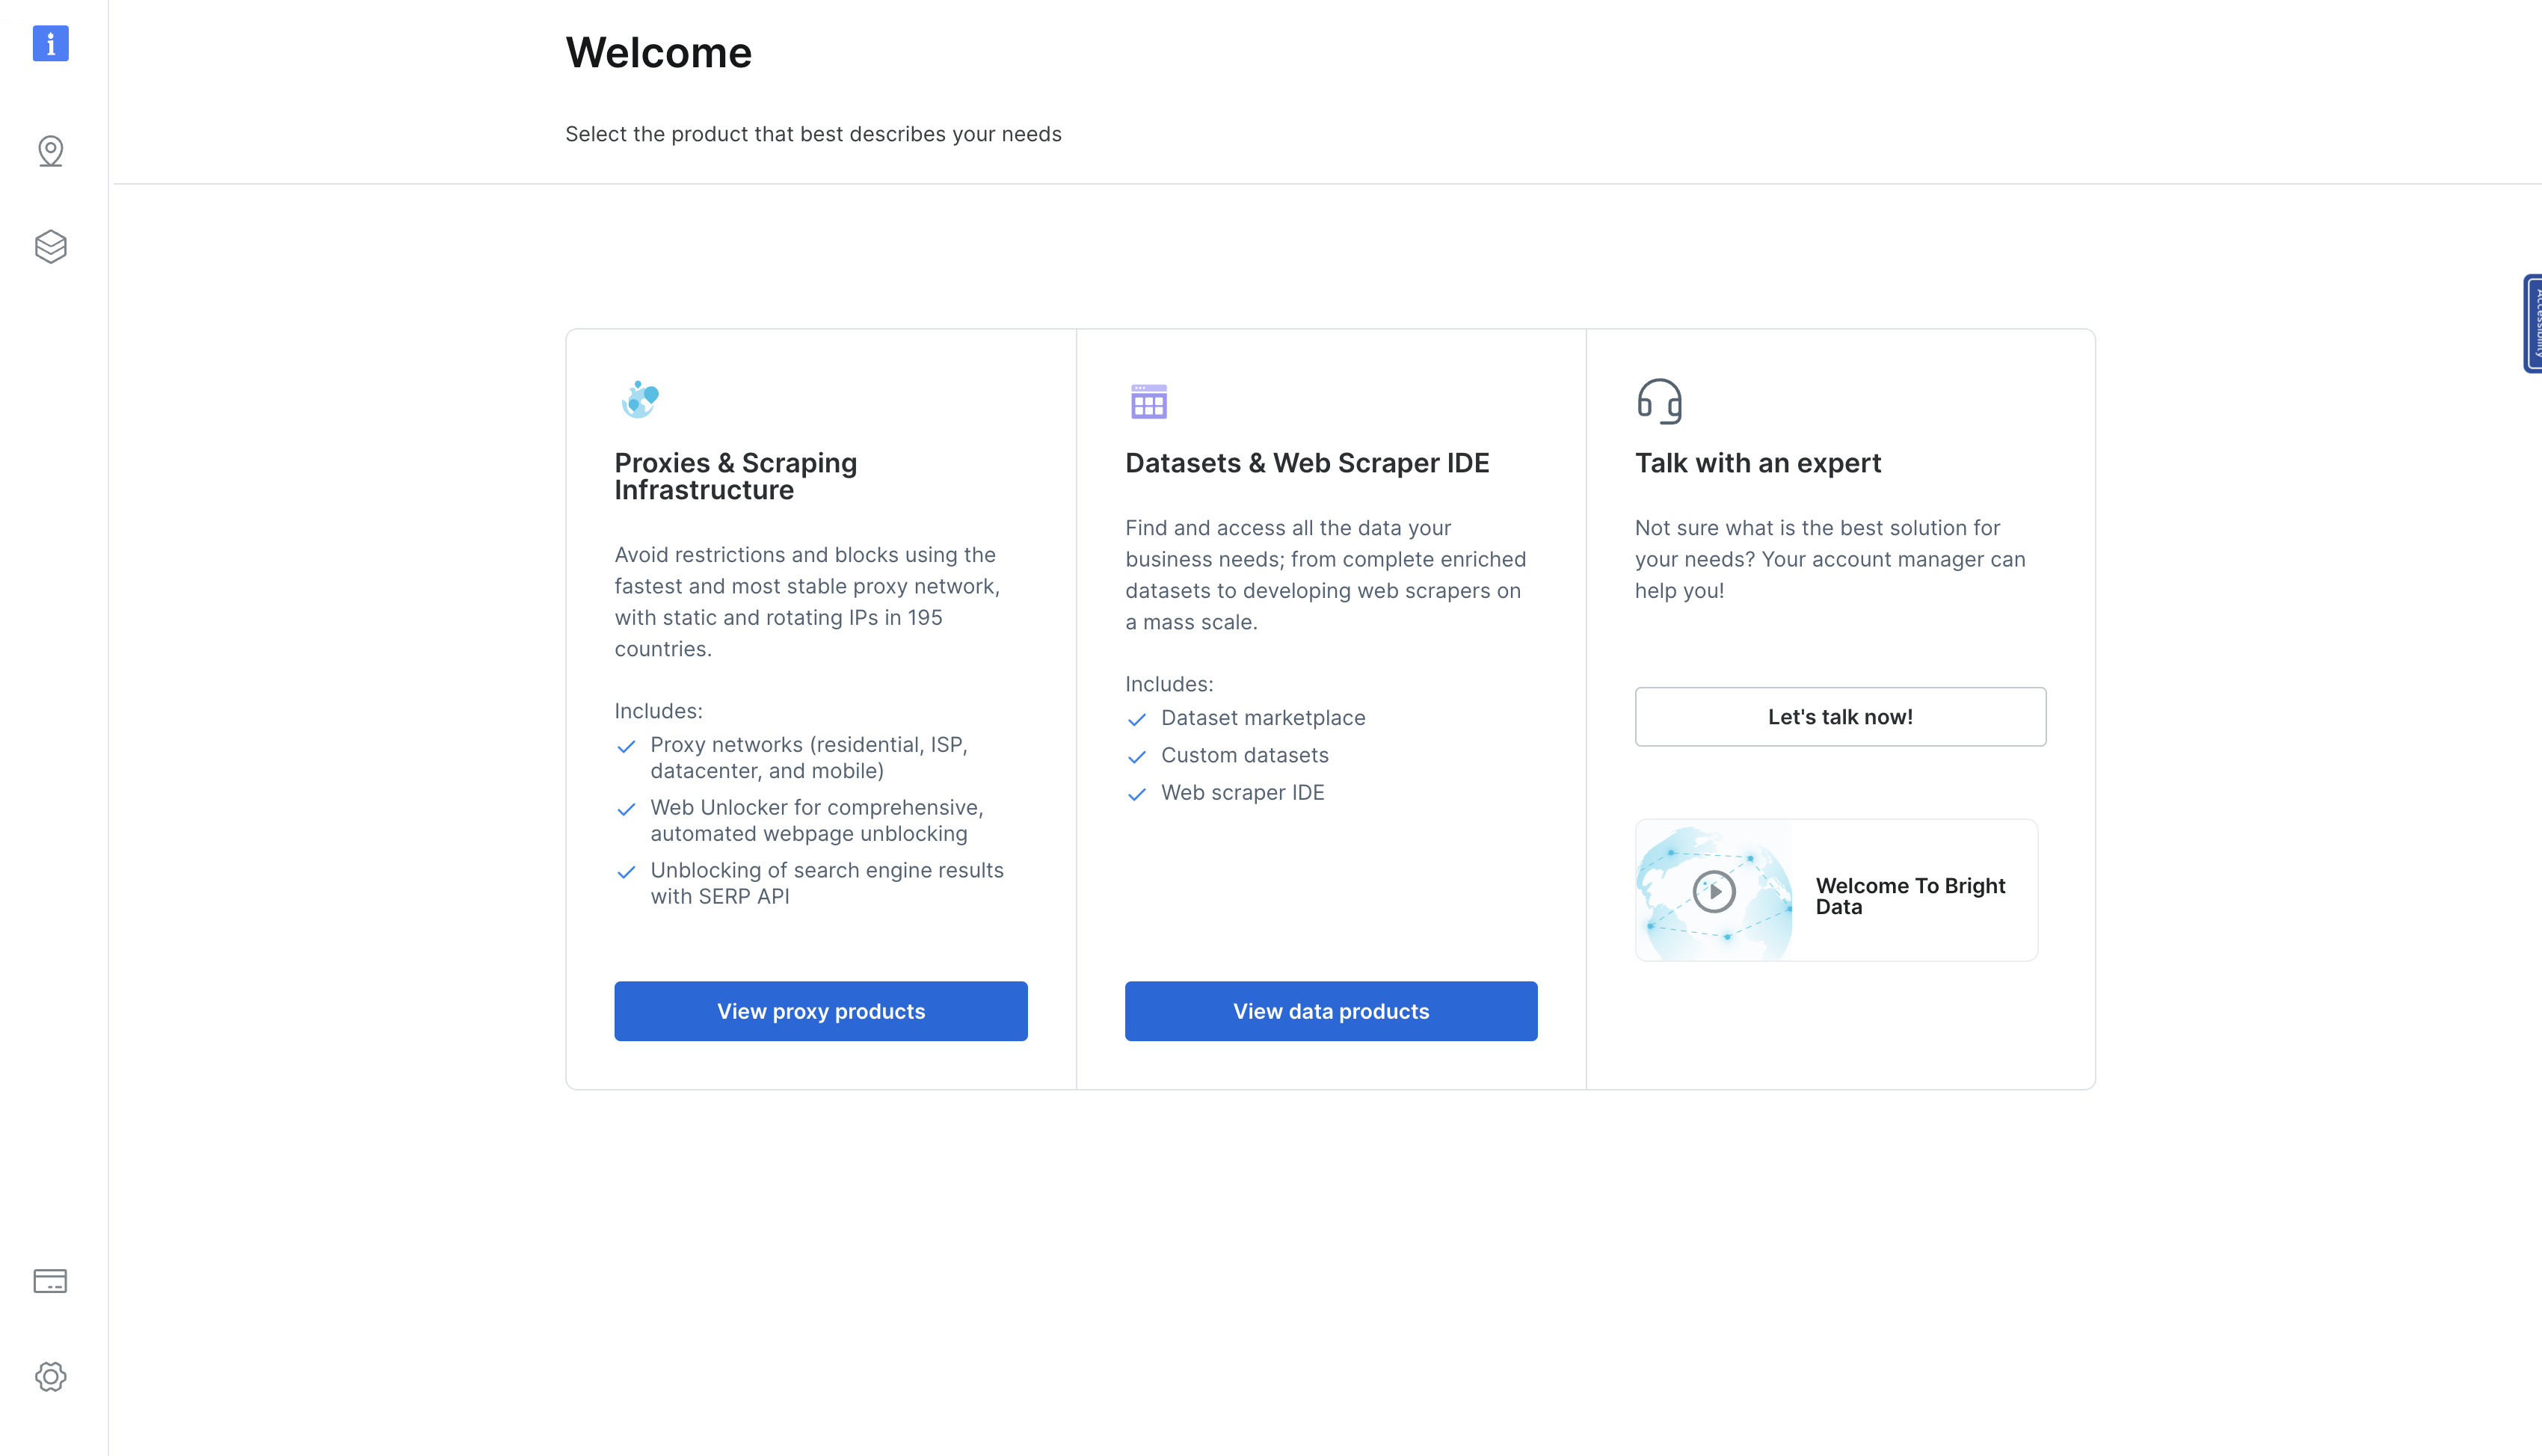
Task: Select the Datasets & Web Scraper IDE heading
Action: pyautogui.click(x=1307, y=463)
